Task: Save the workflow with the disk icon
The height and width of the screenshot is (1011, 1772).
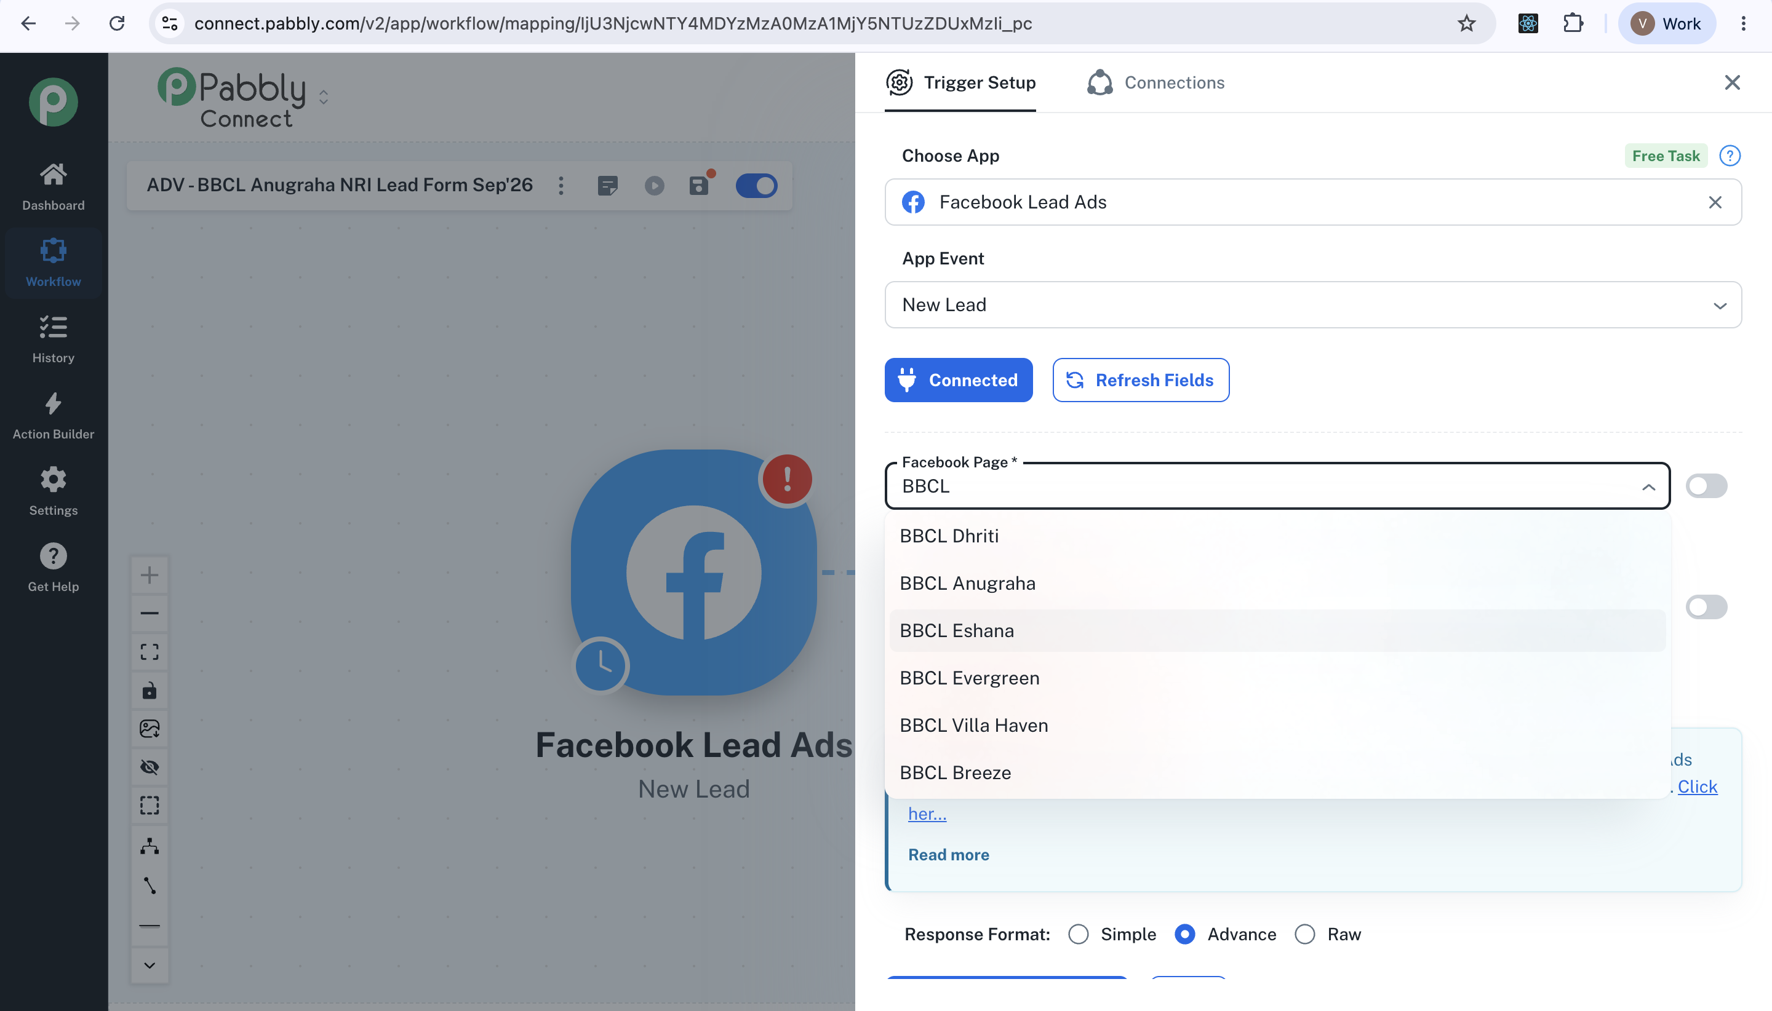Action: [700, 185]
